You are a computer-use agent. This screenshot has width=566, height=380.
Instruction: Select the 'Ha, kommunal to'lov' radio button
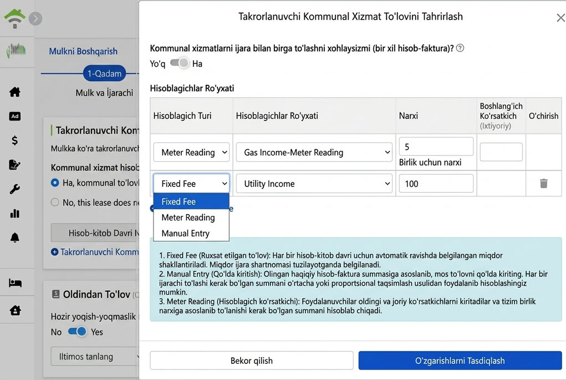tap(55, 183)
